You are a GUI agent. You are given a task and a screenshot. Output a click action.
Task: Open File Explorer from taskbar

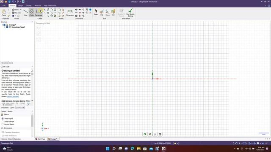click(x=138, y=149)
